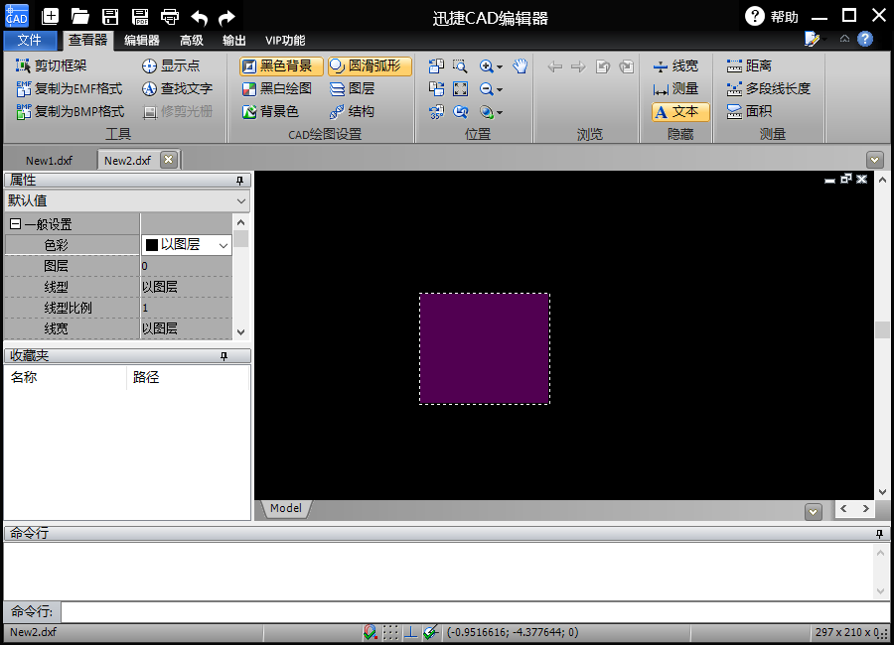Toggle 圆滑弧形 setting
This screenshot has width=894, height=645.
click(370, 66)
